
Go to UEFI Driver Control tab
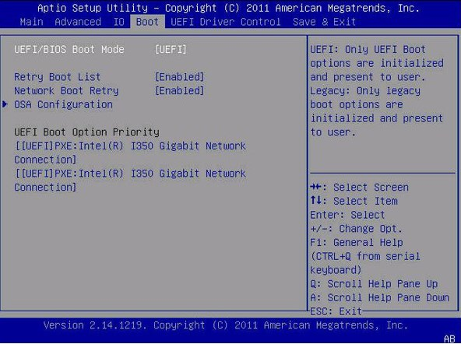pos(226,22)
